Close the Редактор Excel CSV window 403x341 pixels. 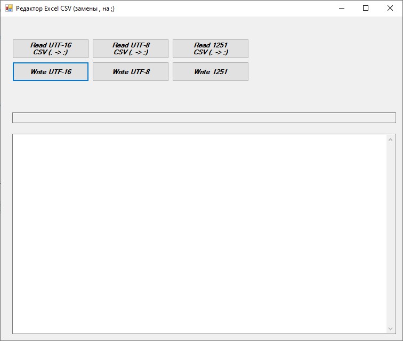390,8
